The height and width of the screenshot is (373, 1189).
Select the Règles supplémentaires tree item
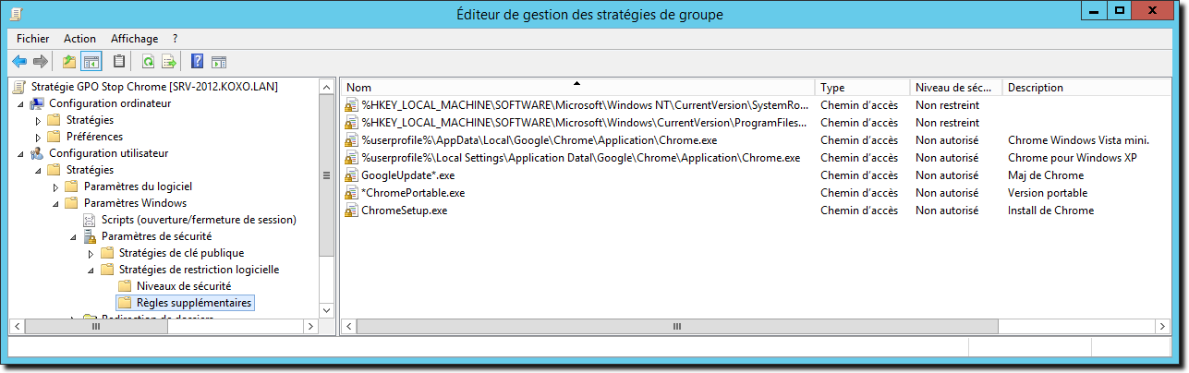pos(194,303)
